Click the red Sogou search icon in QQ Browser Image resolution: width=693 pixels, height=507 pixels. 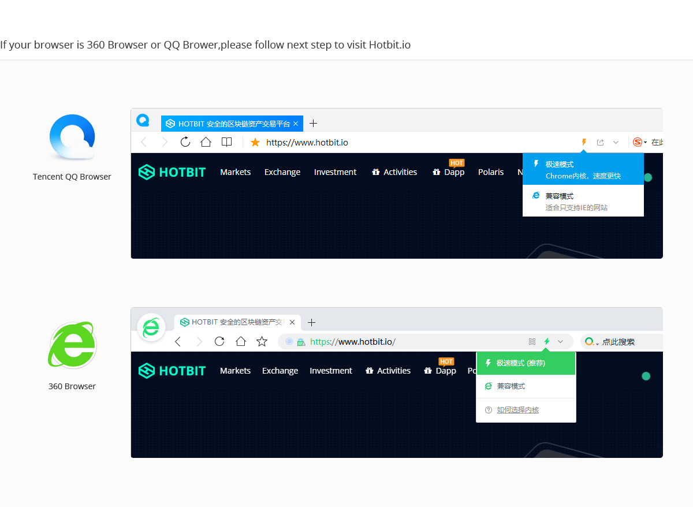pos(638,142)
